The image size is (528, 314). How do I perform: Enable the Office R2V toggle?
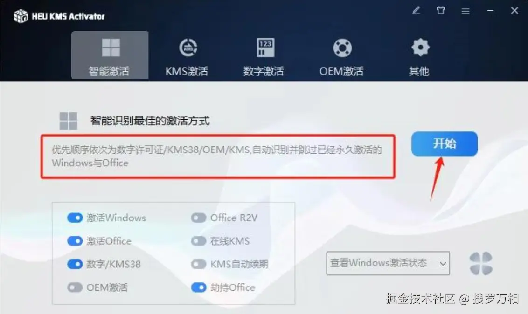(x=198, y=218)
